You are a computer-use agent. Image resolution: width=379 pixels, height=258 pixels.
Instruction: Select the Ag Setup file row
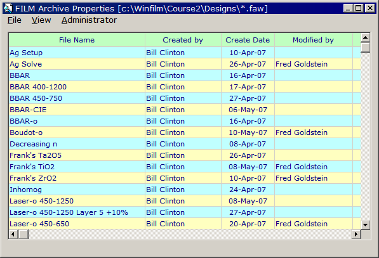coord(185,53)
